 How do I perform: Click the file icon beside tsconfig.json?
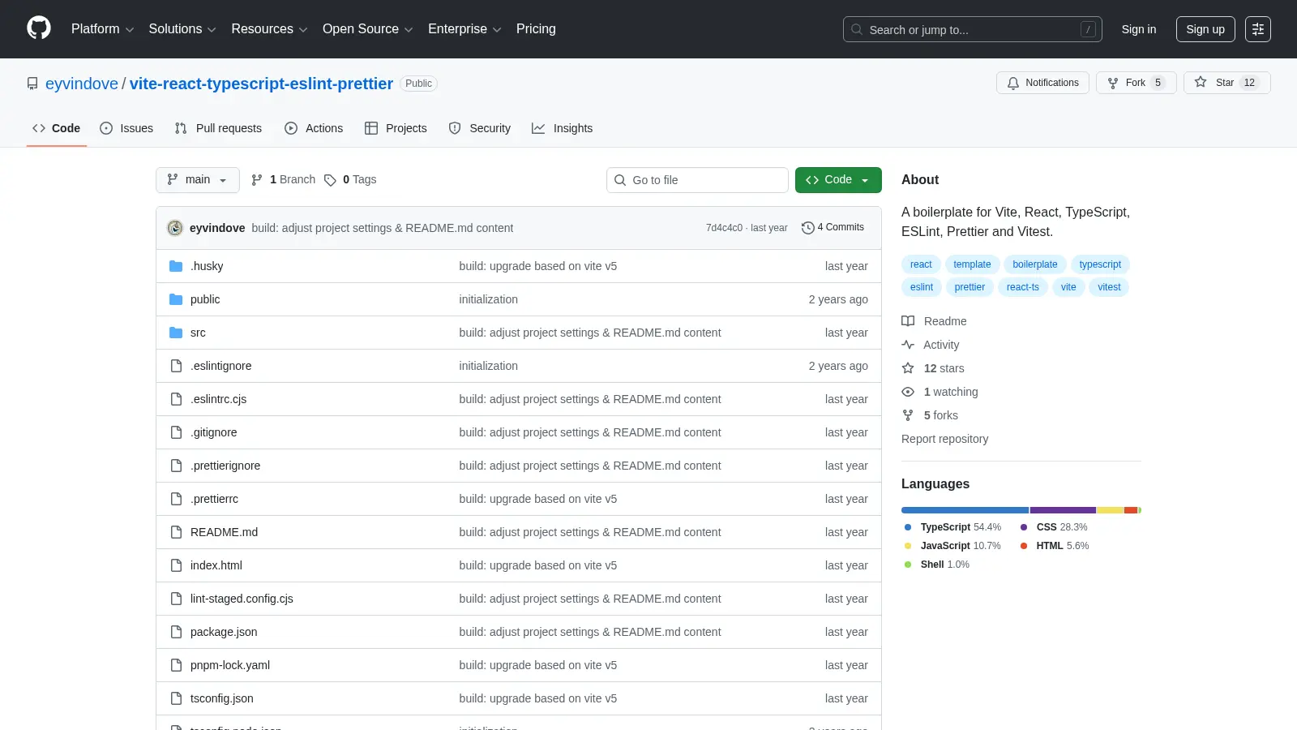(176, 698)
